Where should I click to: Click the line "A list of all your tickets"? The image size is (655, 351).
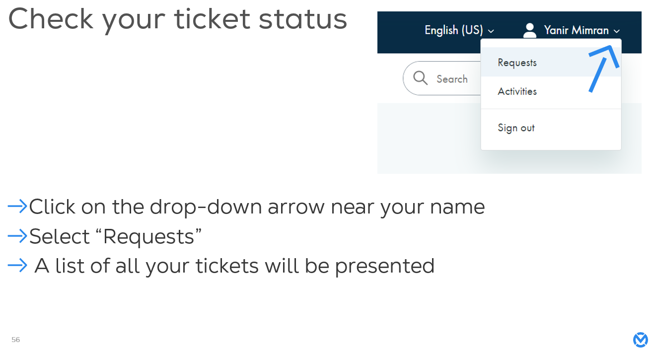click(234, 266)
